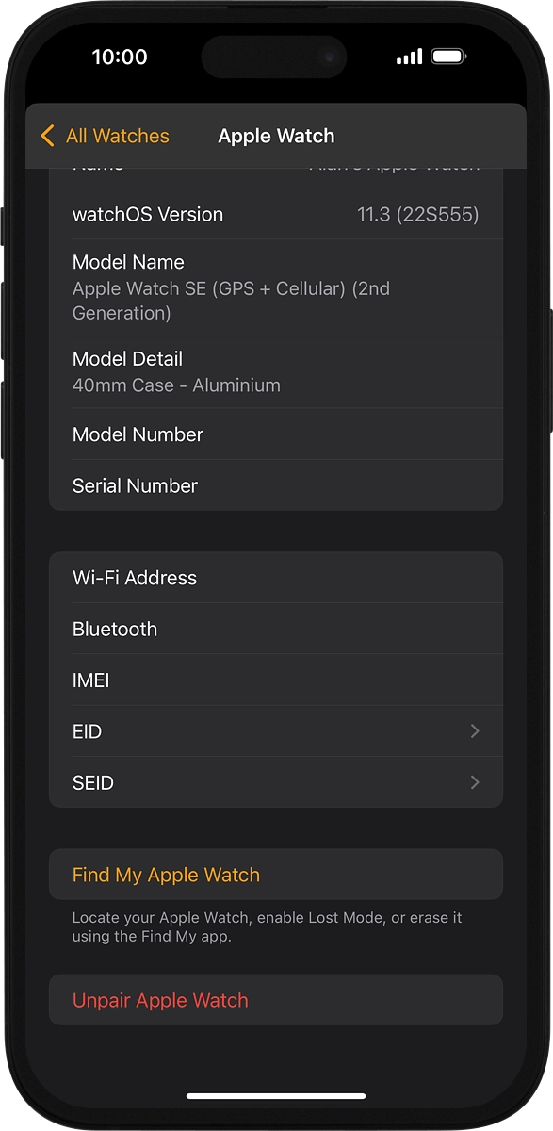Screen dimensions: 553x1131
Task: Tap the home indicator bar at the bottom
Action: click(276, 1096)
